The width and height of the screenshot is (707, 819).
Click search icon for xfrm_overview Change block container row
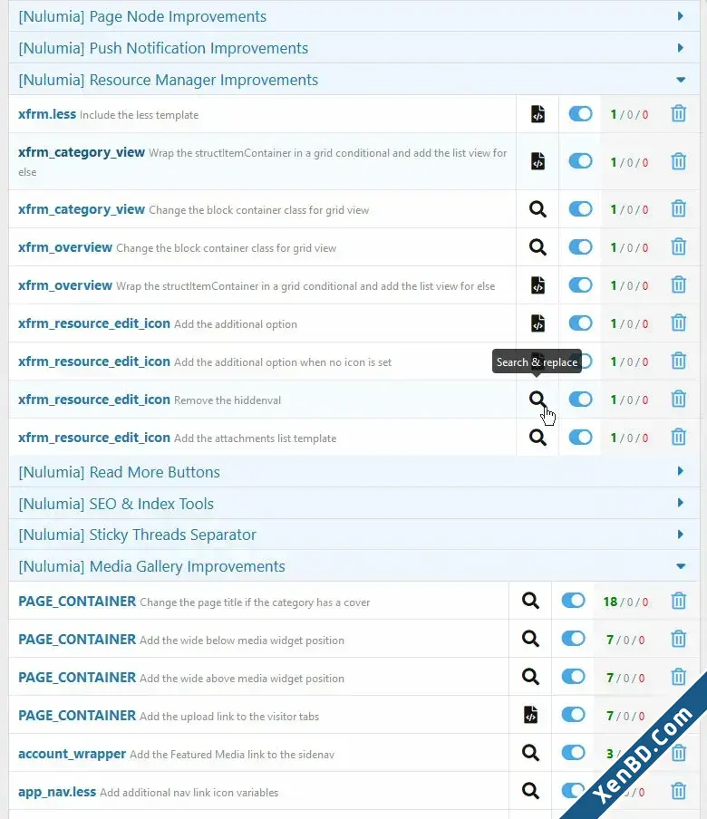point(538,247)
